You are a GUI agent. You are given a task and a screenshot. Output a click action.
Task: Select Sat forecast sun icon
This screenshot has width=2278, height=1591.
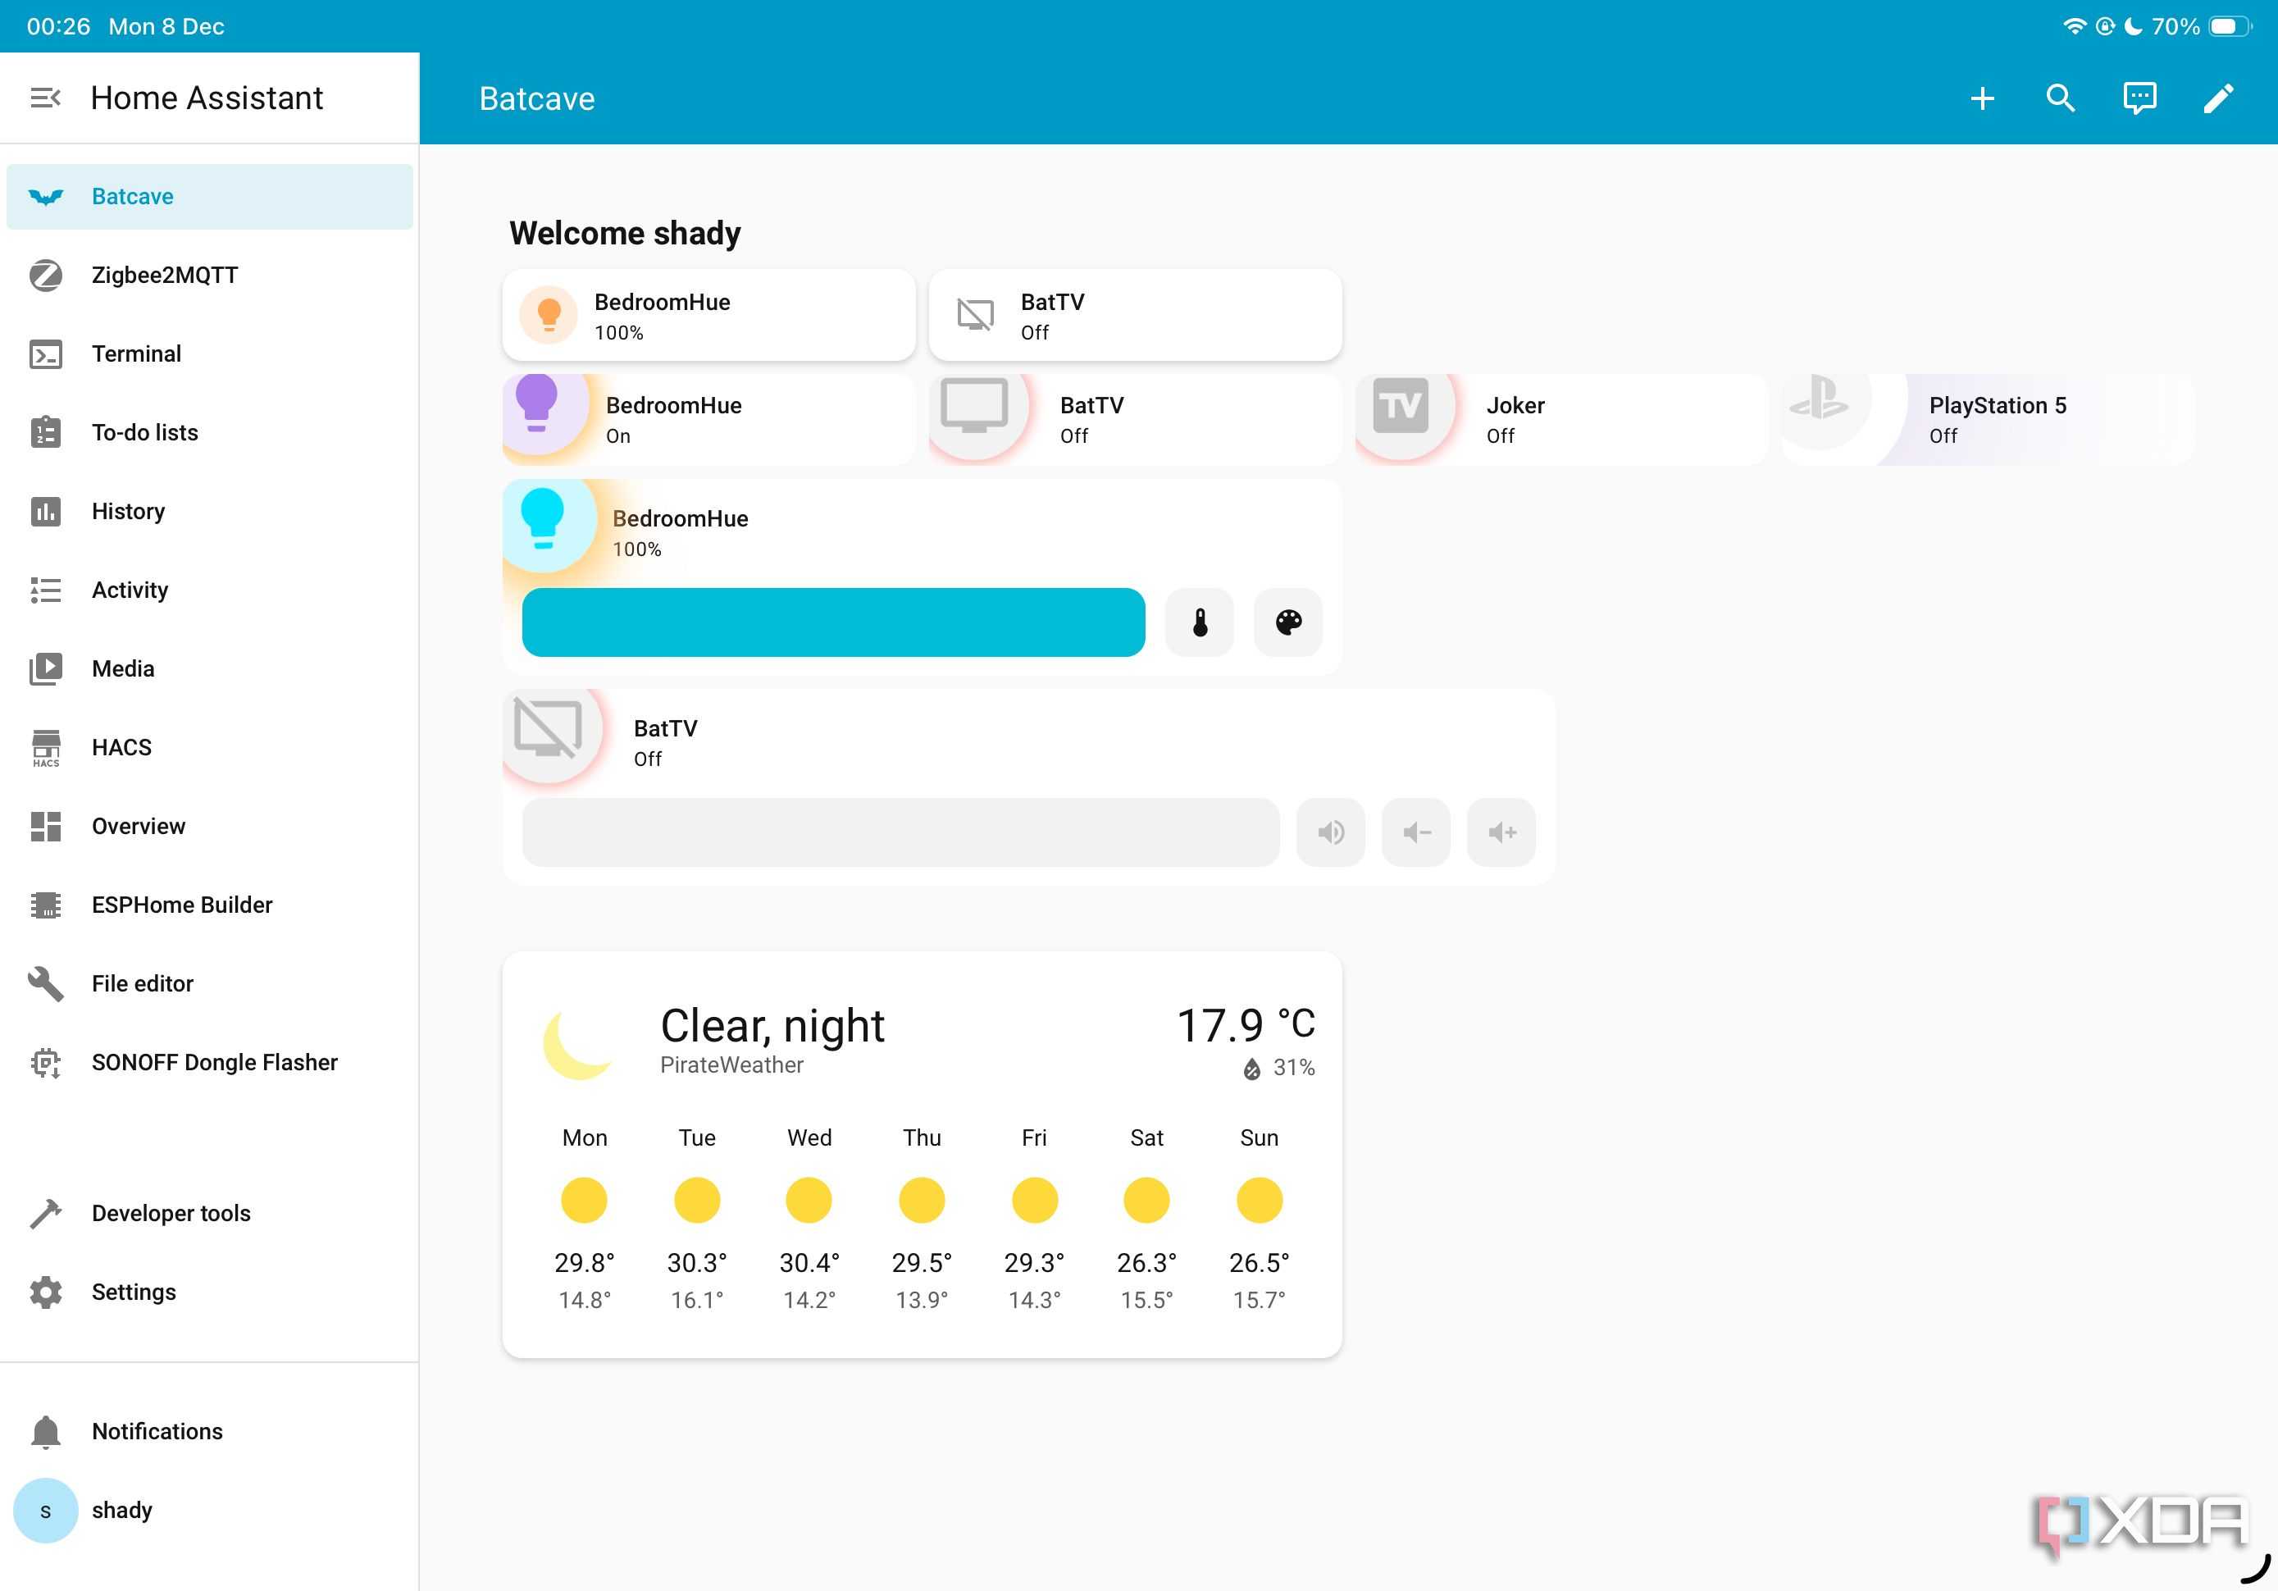(1146, 1201)
